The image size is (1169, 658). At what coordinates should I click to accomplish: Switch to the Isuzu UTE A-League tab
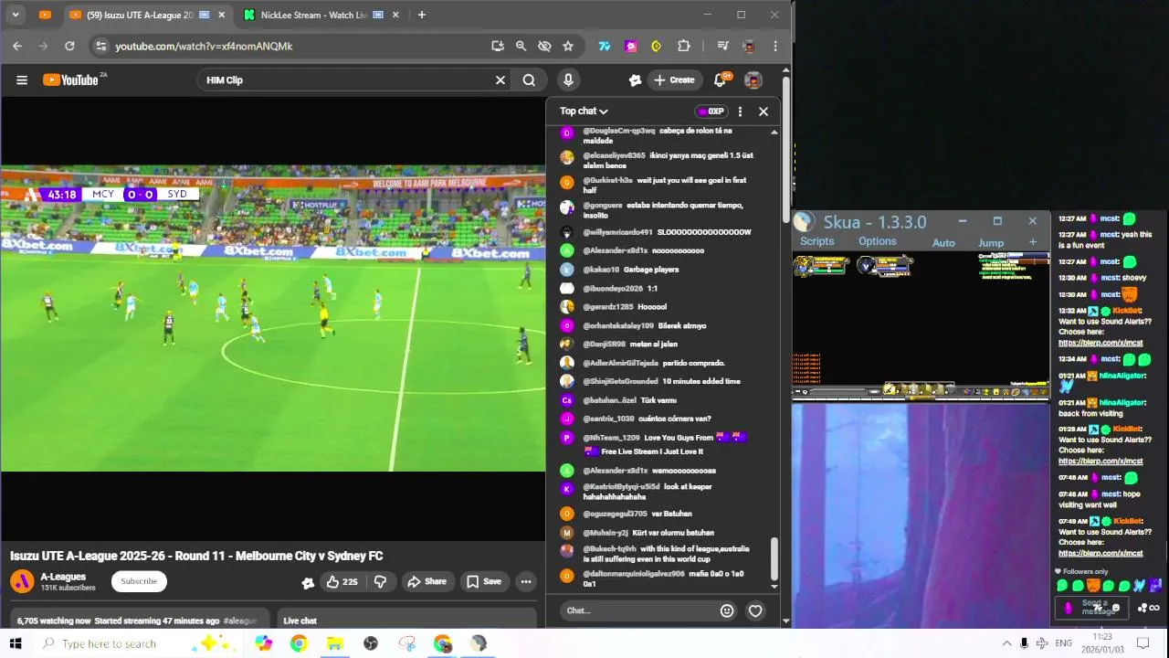click(x=142, y=15)
